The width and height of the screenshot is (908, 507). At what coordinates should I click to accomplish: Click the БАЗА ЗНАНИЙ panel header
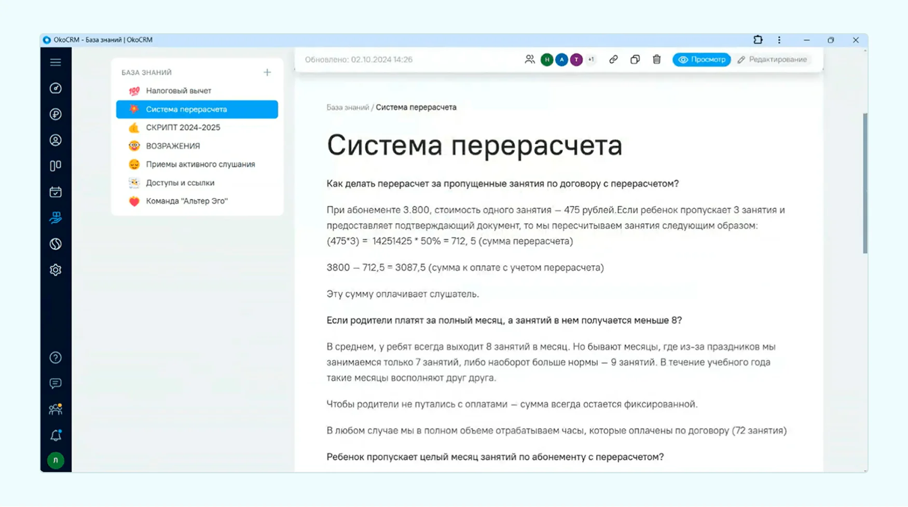[146, 73]
